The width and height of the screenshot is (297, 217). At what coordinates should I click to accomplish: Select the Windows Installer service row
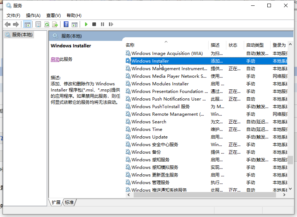pyautogui.click(x=206, y=61)
